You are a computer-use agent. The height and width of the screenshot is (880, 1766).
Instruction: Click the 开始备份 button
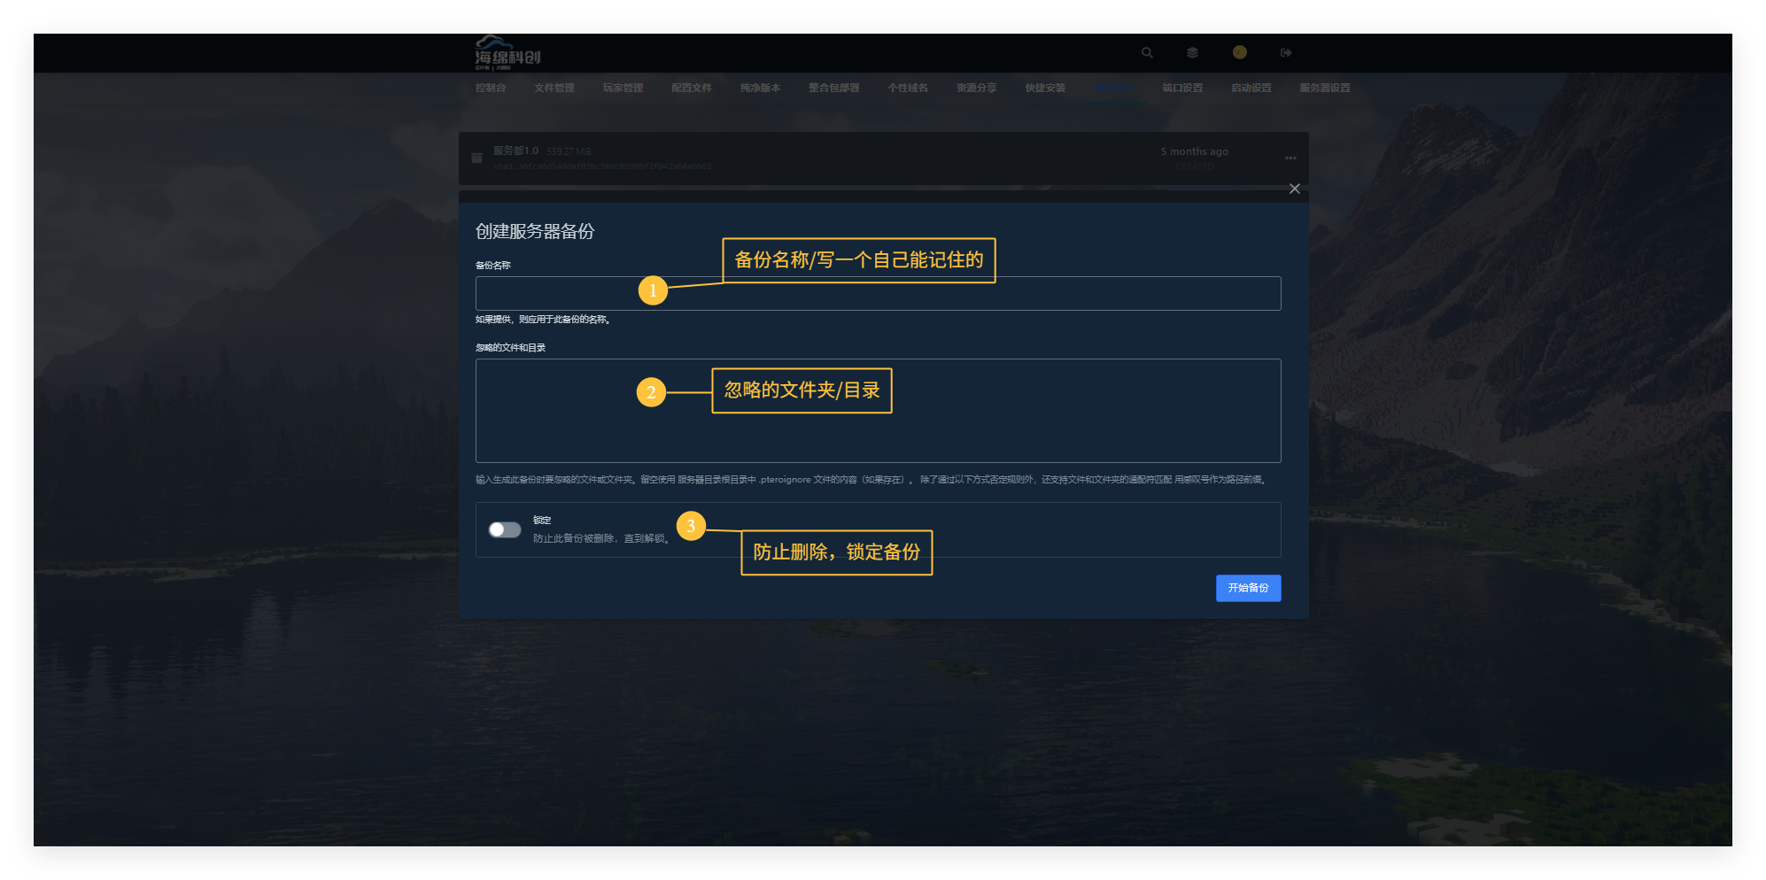click(1248, 588)
